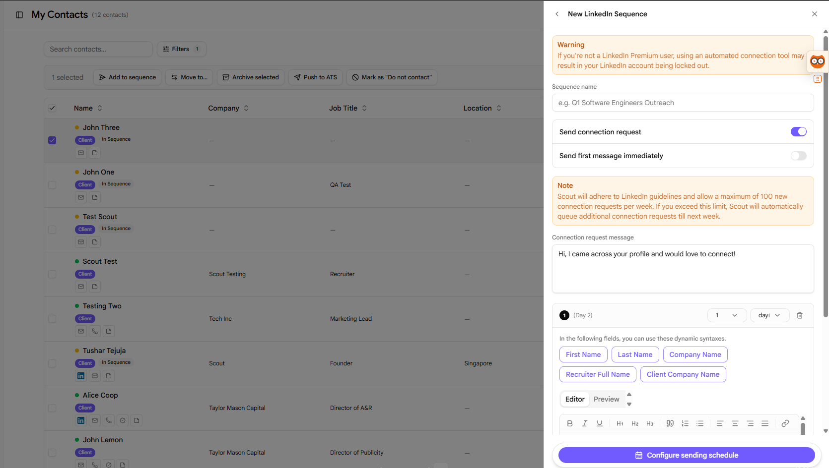Apply bold formatting in the editor toolbar
The width and height of the screenshot is (829, 468).
pyautogui.click(x=570, y=423)
